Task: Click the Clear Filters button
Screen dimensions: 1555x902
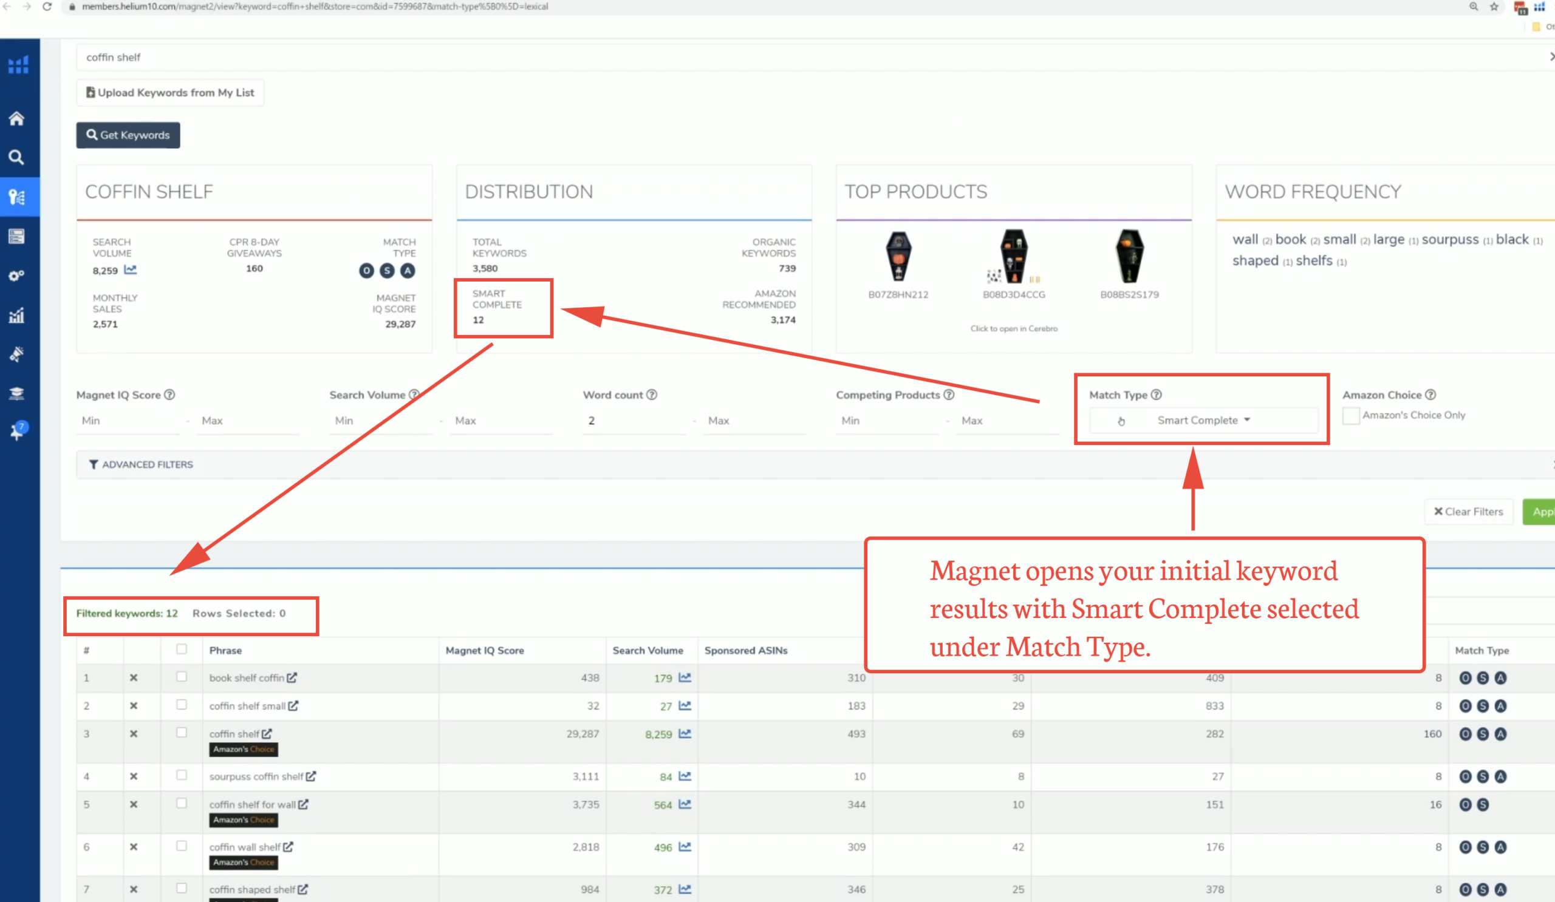Action: click(x=1468, y=512)
